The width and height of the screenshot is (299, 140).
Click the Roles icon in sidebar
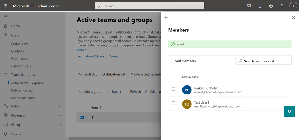click(x=6, y=106)
